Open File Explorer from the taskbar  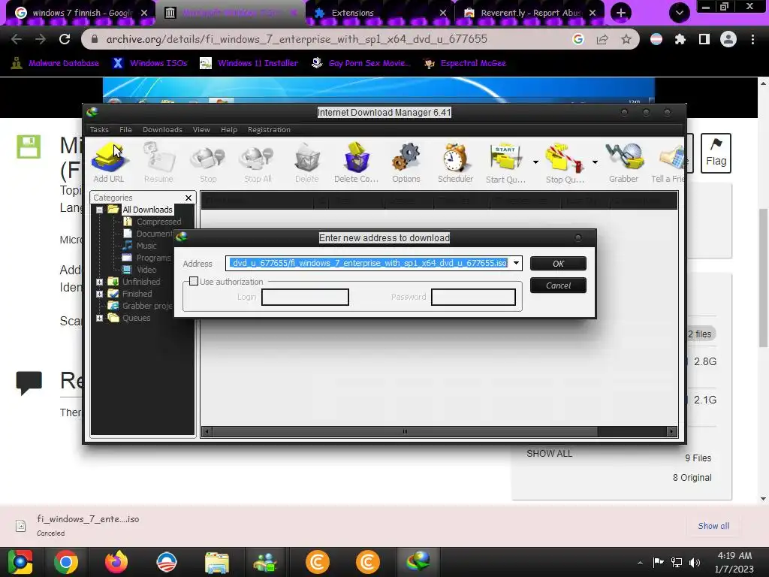[217, 562]
